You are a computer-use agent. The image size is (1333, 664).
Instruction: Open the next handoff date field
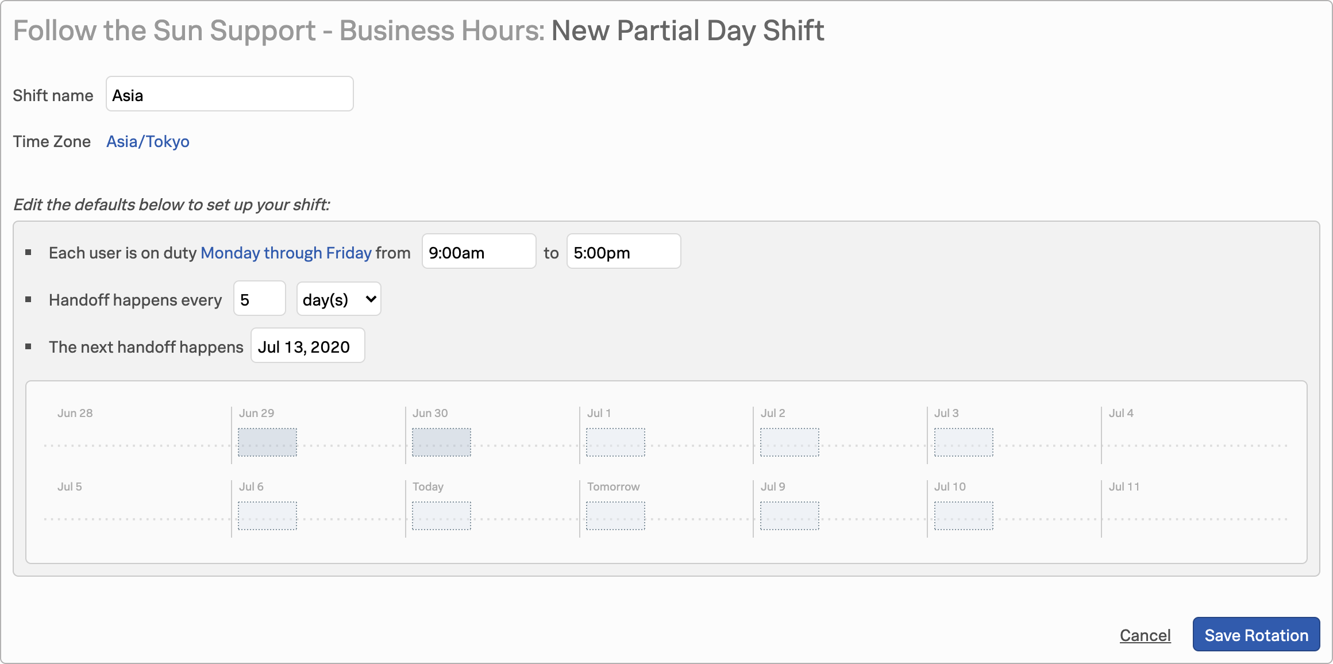pyautogui.click(x=307, y=346)
